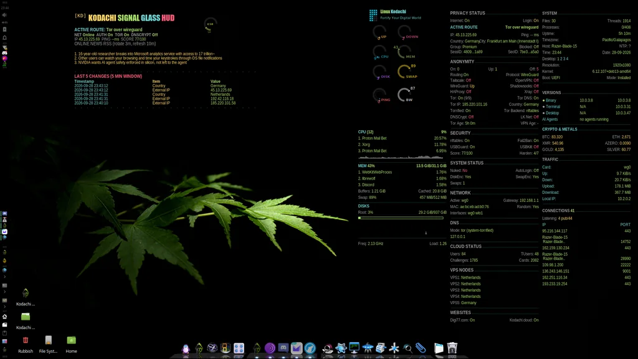Click Gateway: 192.168.1.1 in NETWORK

tap(521, 200)
